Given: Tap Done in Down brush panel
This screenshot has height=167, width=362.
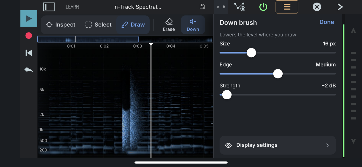Looking at the screenshot, I should pos(327,22).
